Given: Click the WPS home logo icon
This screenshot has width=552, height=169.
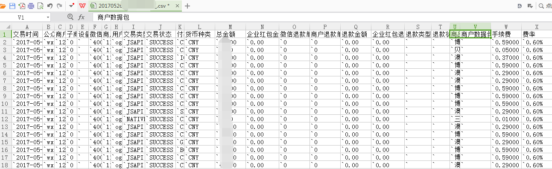Looking at the screenshot, I should point(82,6).
